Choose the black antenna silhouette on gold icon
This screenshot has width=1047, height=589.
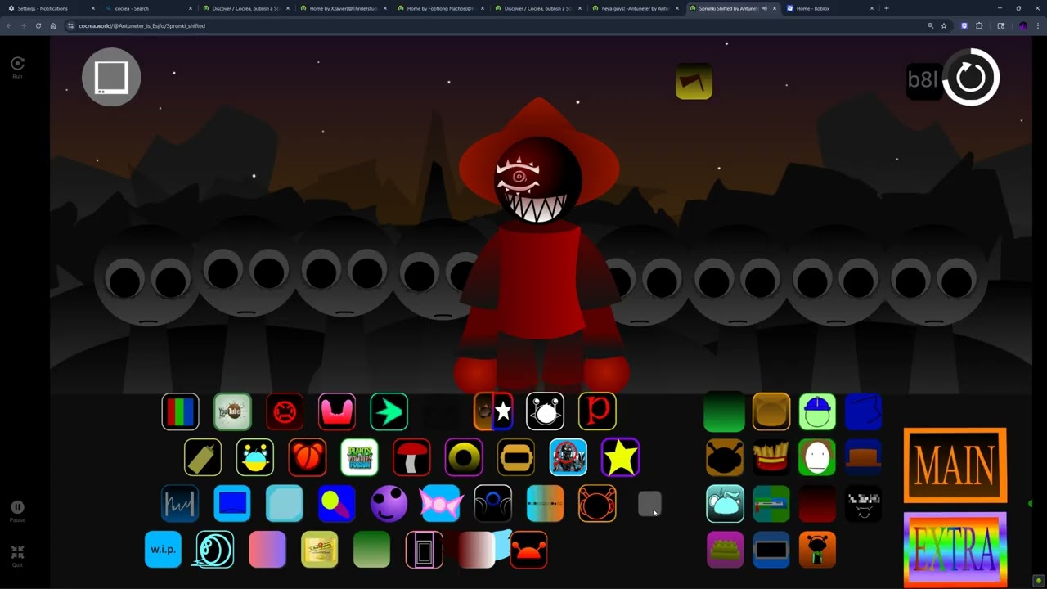726,457
